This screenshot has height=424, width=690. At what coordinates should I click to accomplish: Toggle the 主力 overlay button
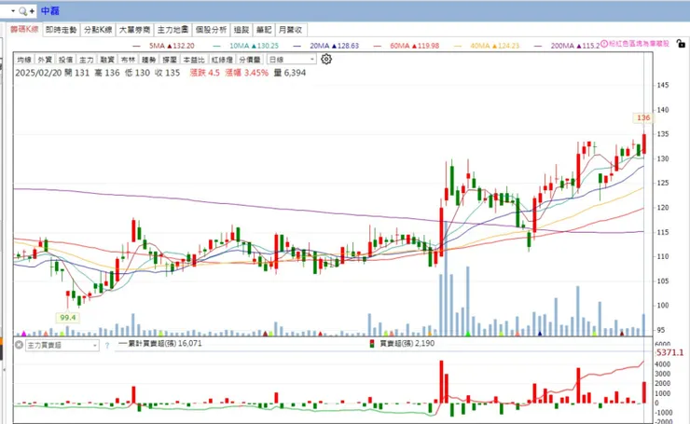click(86, 60)
